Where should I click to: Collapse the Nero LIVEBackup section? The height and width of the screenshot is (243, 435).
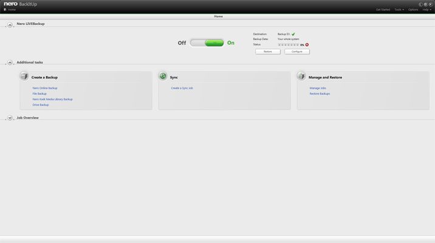click(10, 25)
